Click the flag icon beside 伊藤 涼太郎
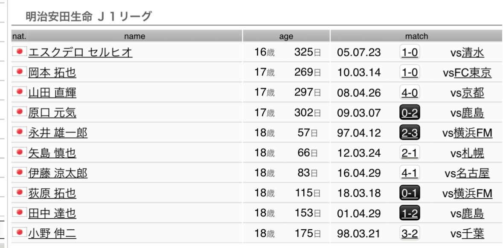 click(19, 173)
